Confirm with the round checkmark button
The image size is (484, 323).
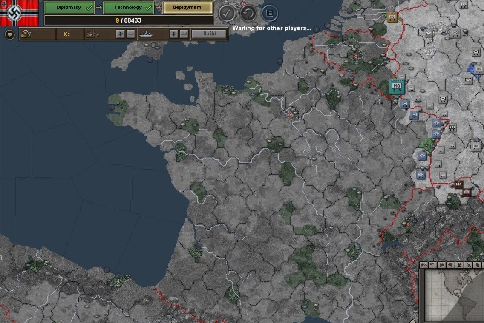[x=227, y=13]
